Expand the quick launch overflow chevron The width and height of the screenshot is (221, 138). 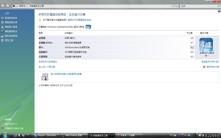pos(28,135)
